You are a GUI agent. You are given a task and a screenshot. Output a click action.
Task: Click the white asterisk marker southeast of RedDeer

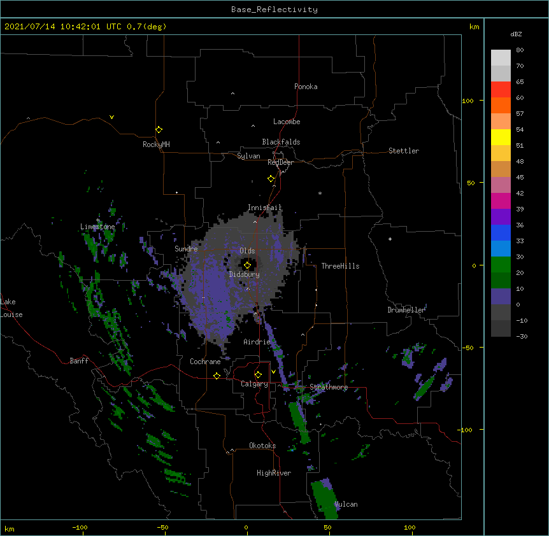click(x=320, y=193)
